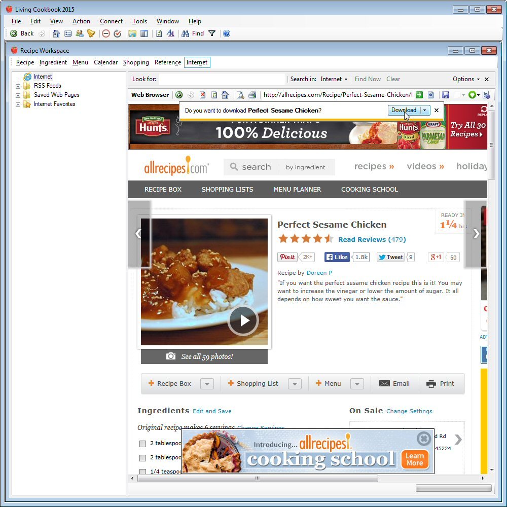Expand the RSS Feeds tree item
Viewport: 507px width, 507px height.
click(18, 86)
